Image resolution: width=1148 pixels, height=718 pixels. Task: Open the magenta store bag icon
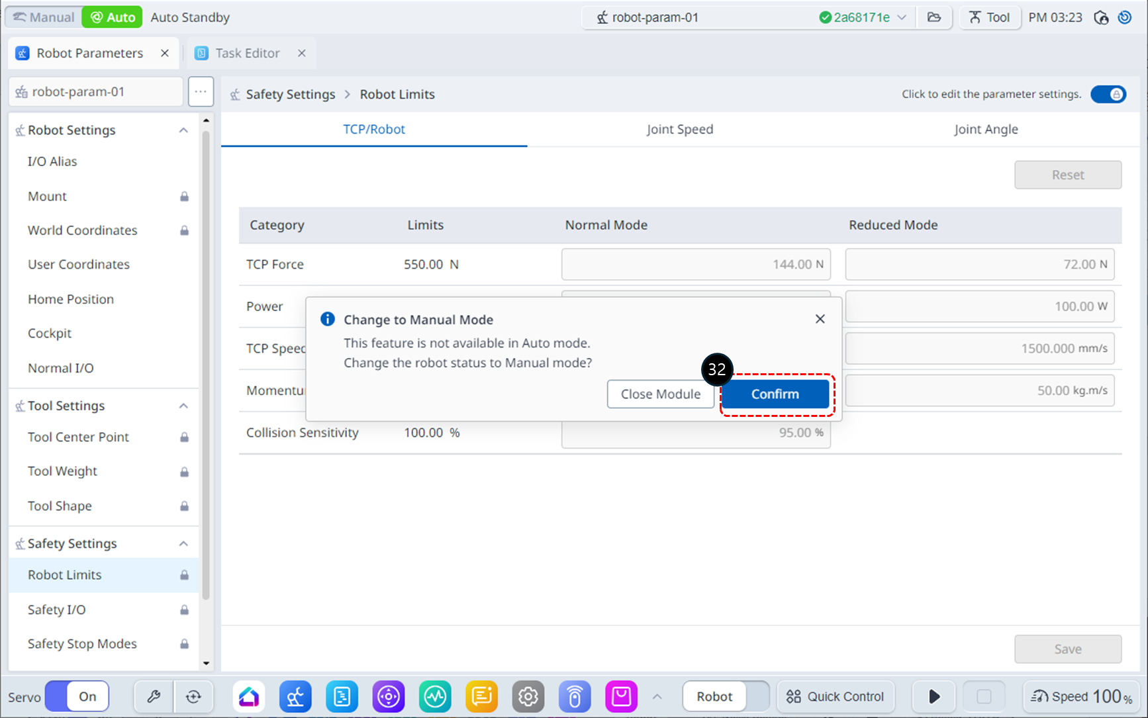point(621,696)
